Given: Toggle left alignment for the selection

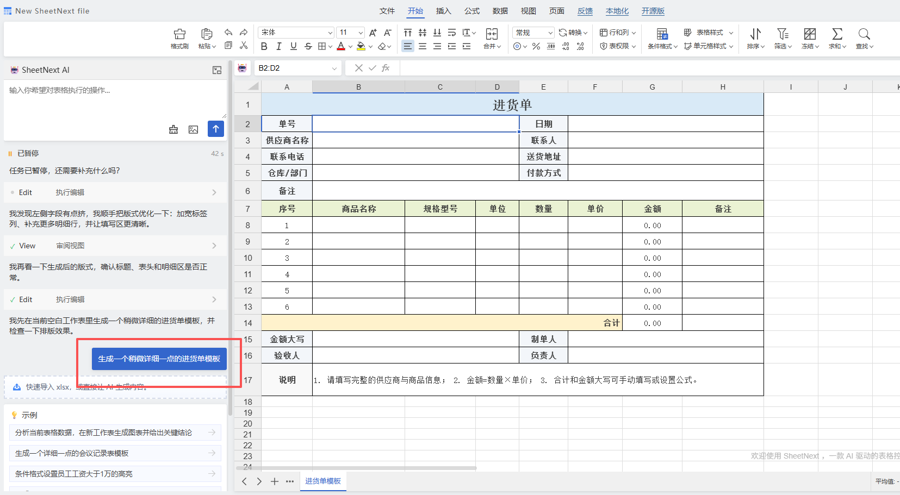Looking at the screenshot, I should 408,46.
